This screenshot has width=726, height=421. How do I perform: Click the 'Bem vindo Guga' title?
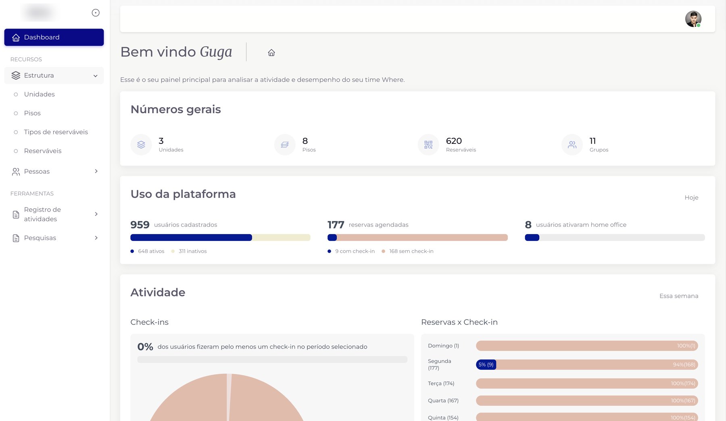pyautogui.click(x=176, y=52)
